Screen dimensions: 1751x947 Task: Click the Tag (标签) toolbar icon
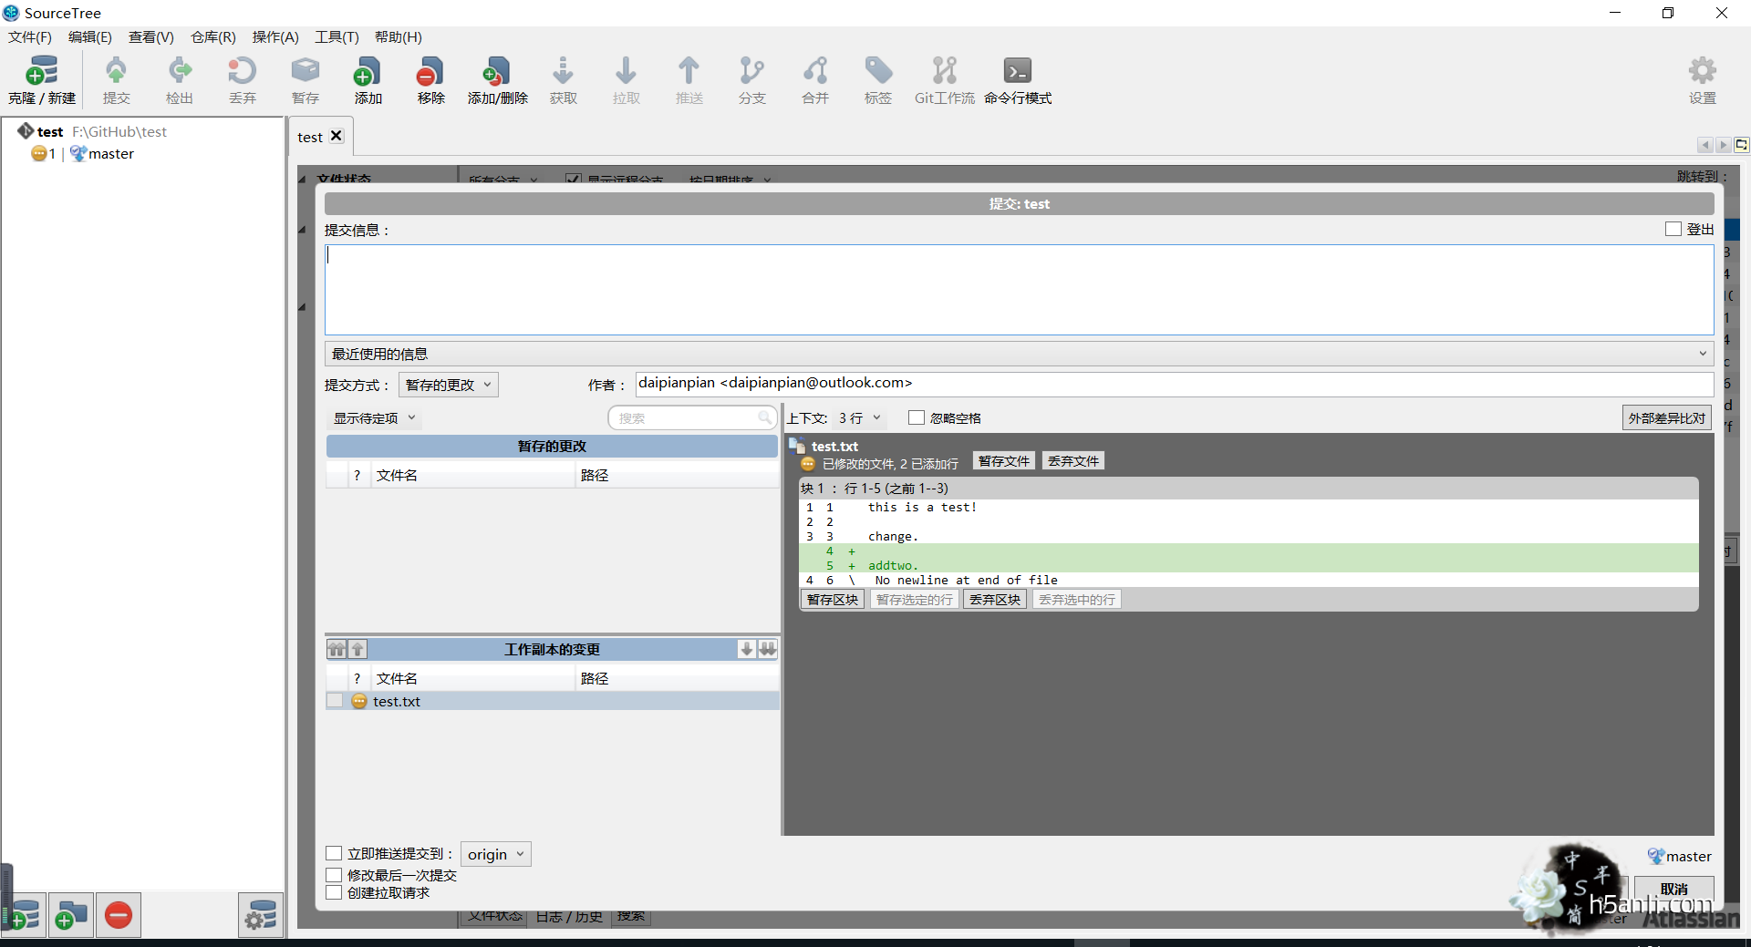(877, 80)
